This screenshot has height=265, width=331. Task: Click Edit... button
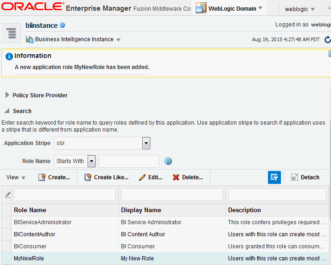pos(151,177)
